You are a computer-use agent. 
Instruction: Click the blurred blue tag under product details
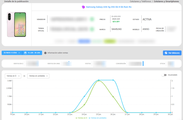coord(84,41)
